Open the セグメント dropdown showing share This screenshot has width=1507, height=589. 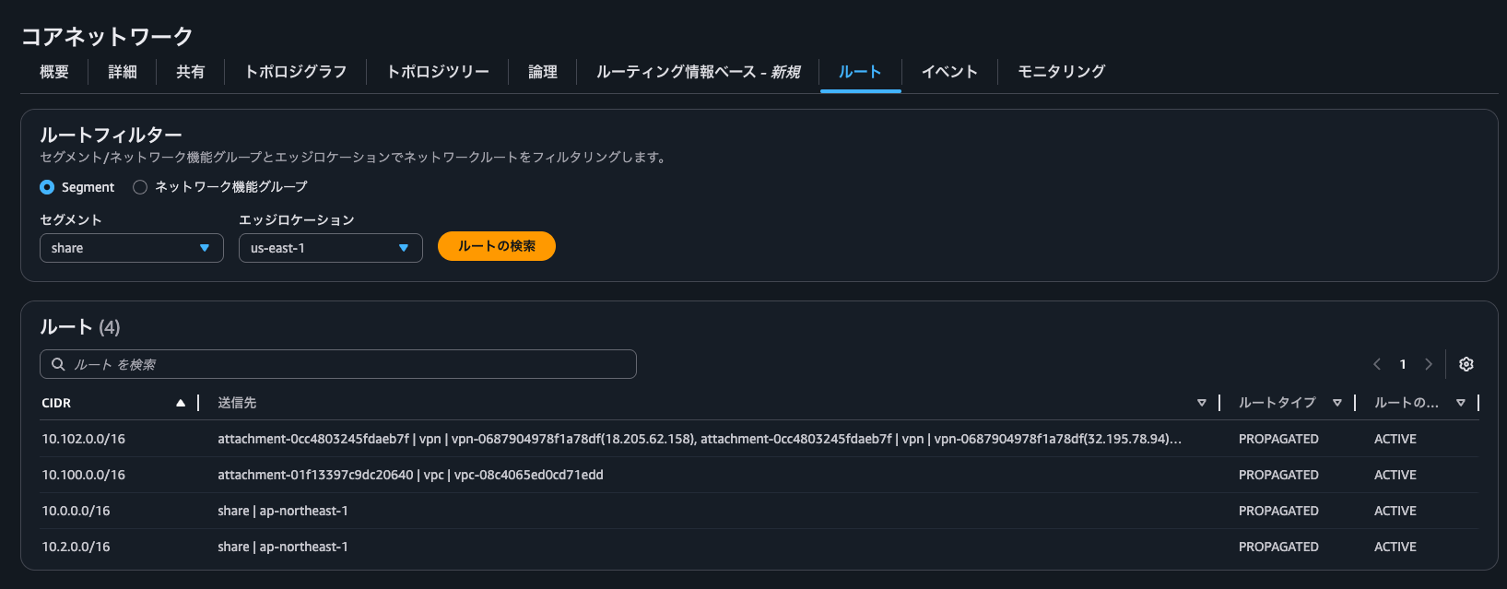coord(131,248)
